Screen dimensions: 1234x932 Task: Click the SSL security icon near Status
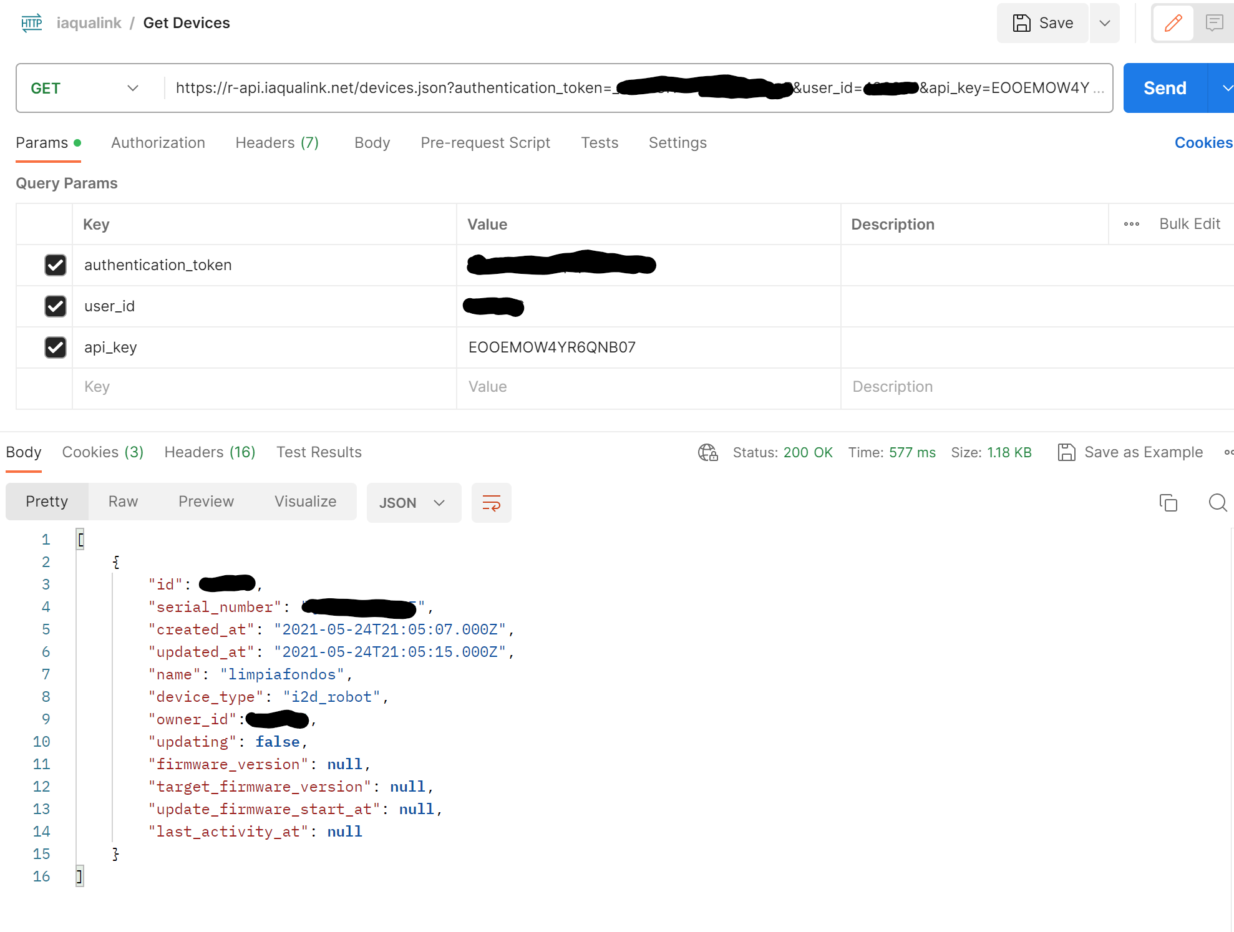pyautogui.click(x=707, y=453)
